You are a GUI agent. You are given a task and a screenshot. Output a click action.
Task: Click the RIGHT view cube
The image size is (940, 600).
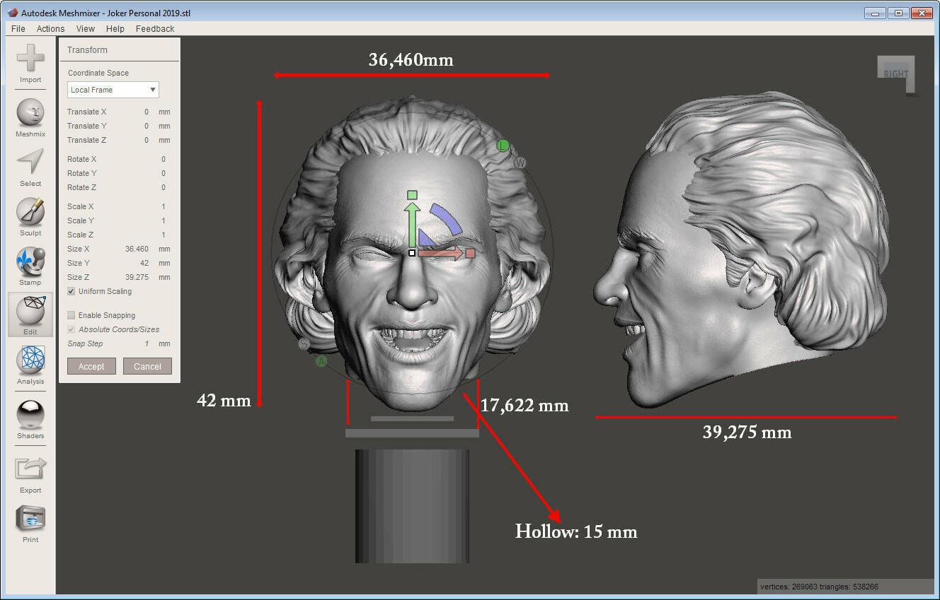(896, 74)
